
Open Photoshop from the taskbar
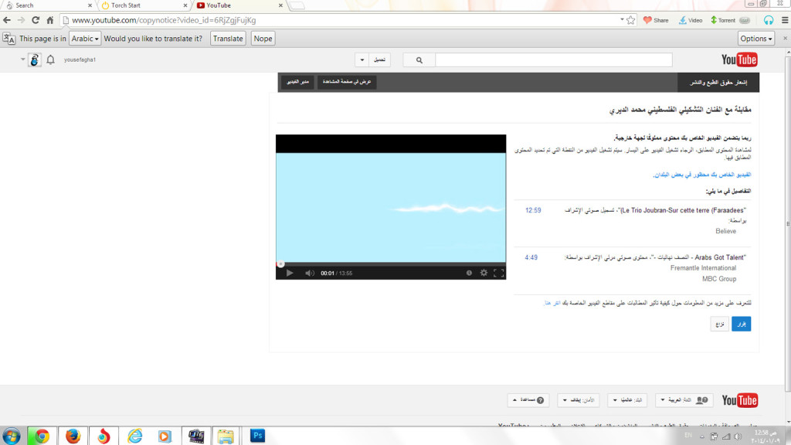pos(257,436)
